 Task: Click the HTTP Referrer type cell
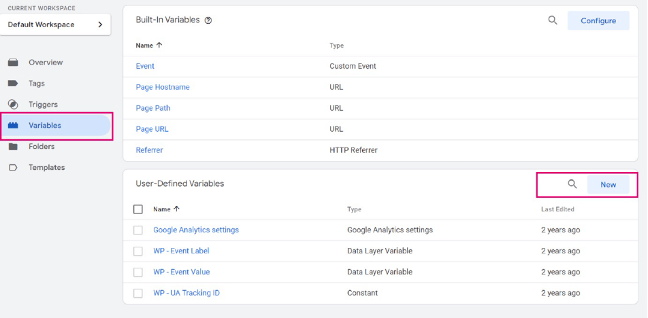coord(353,150)
